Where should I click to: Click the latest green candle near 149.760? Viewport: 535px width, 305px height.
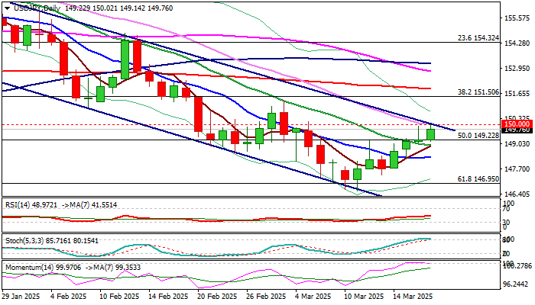(x=430, y=134)
